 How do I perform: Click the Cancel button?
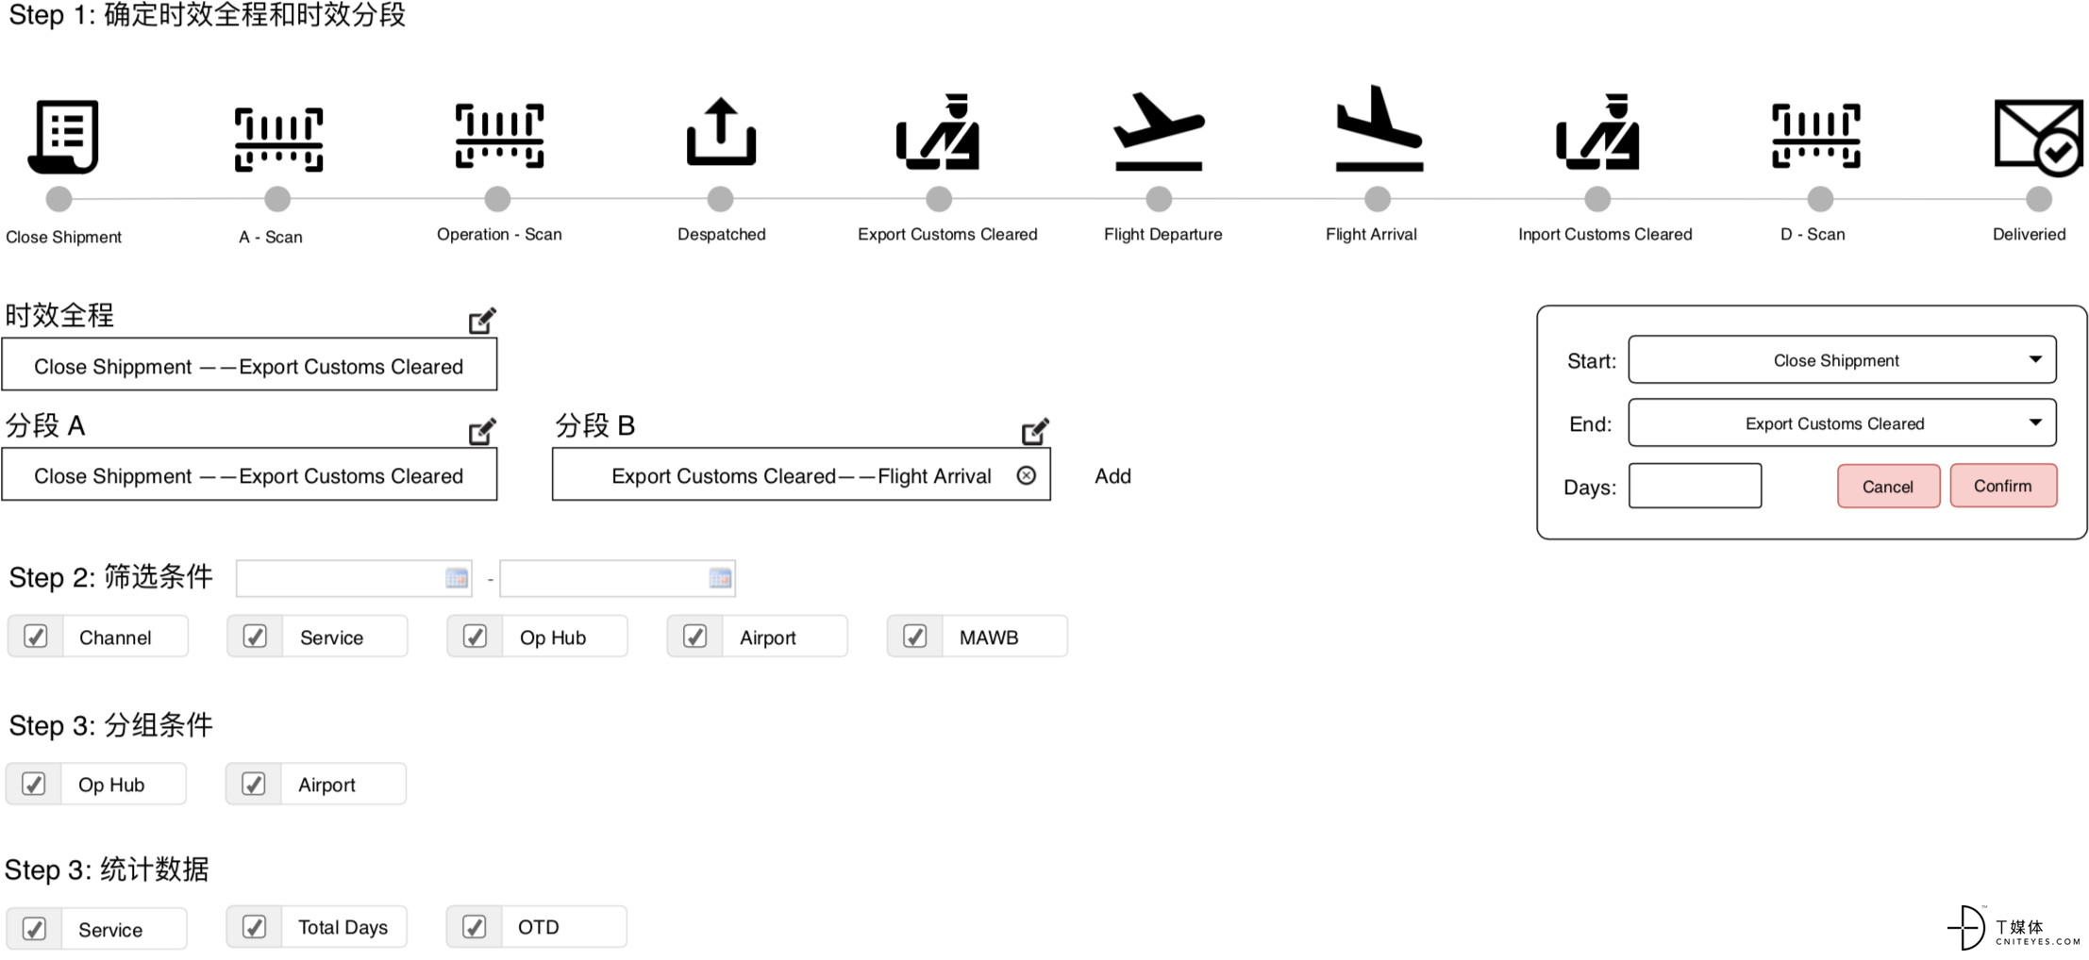click(1888, 487)
